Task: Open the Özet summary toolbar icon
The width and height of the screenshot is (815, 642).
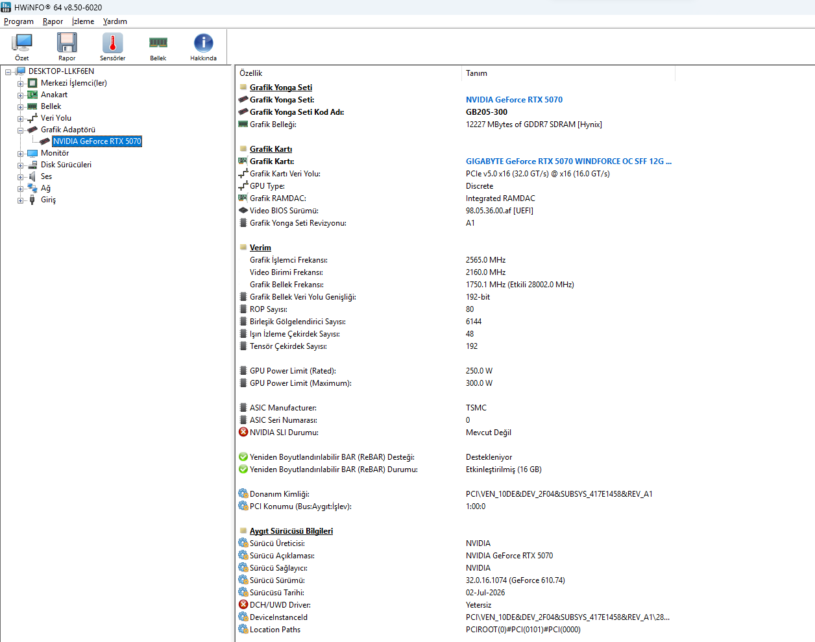Action: [x=22, y=47]
